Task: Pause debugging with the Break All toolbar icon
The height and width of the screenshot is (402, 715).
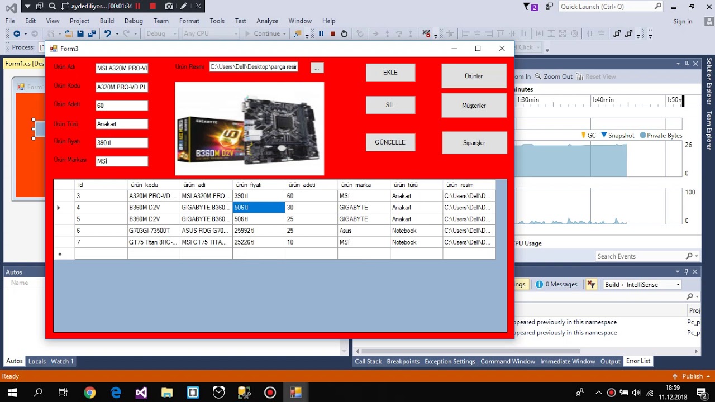Action: pos(321,33)
